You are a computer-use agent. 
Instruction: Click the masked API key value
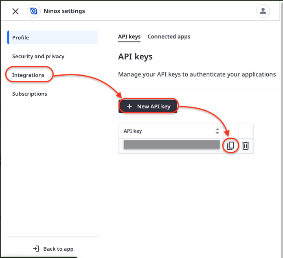click(x=172, y=144)
